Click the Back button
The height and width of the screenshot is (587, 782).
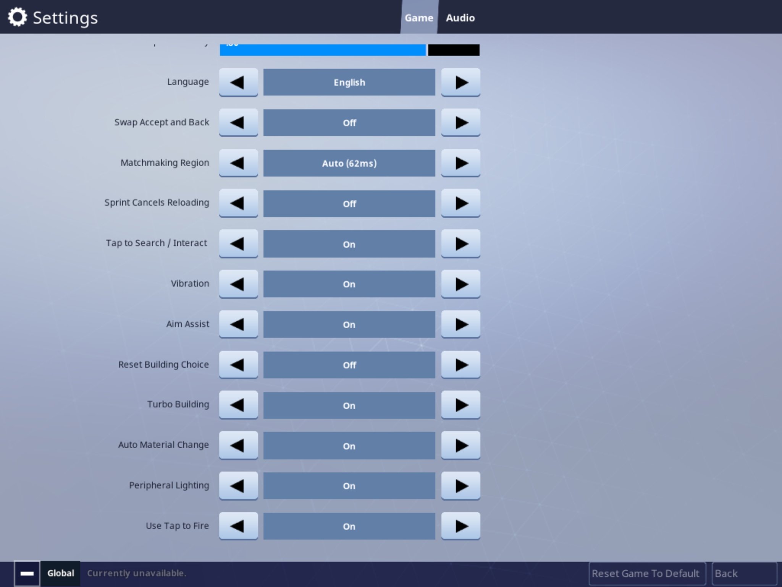click(x=742, y=573)
